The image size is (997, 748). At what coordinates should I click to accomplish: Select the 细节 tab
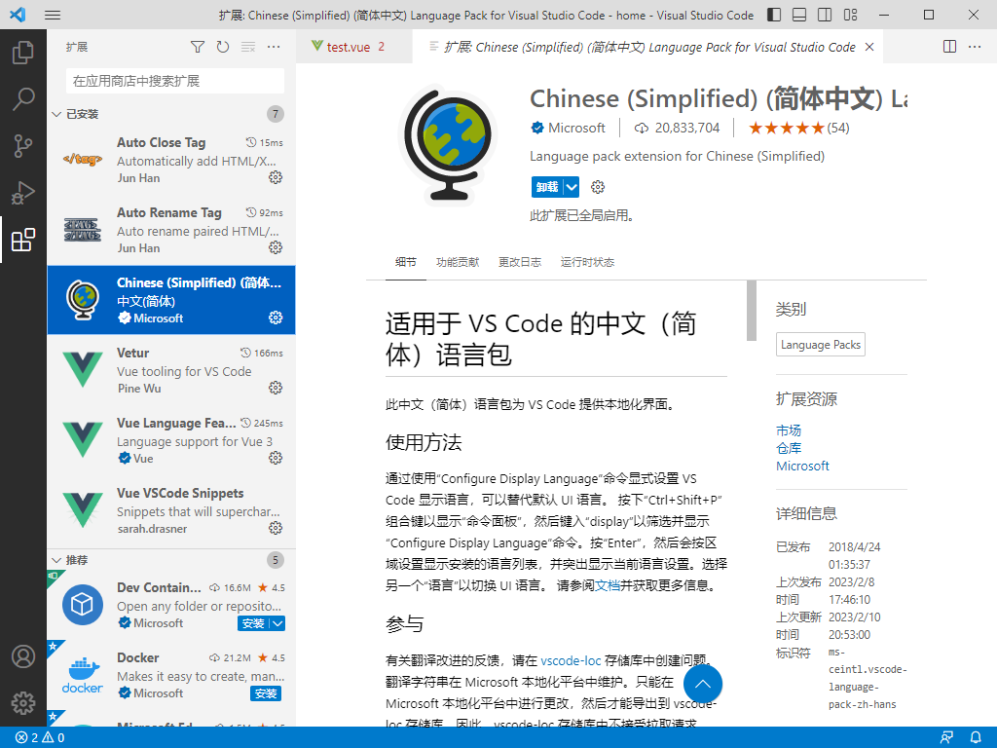pos(406,262)
